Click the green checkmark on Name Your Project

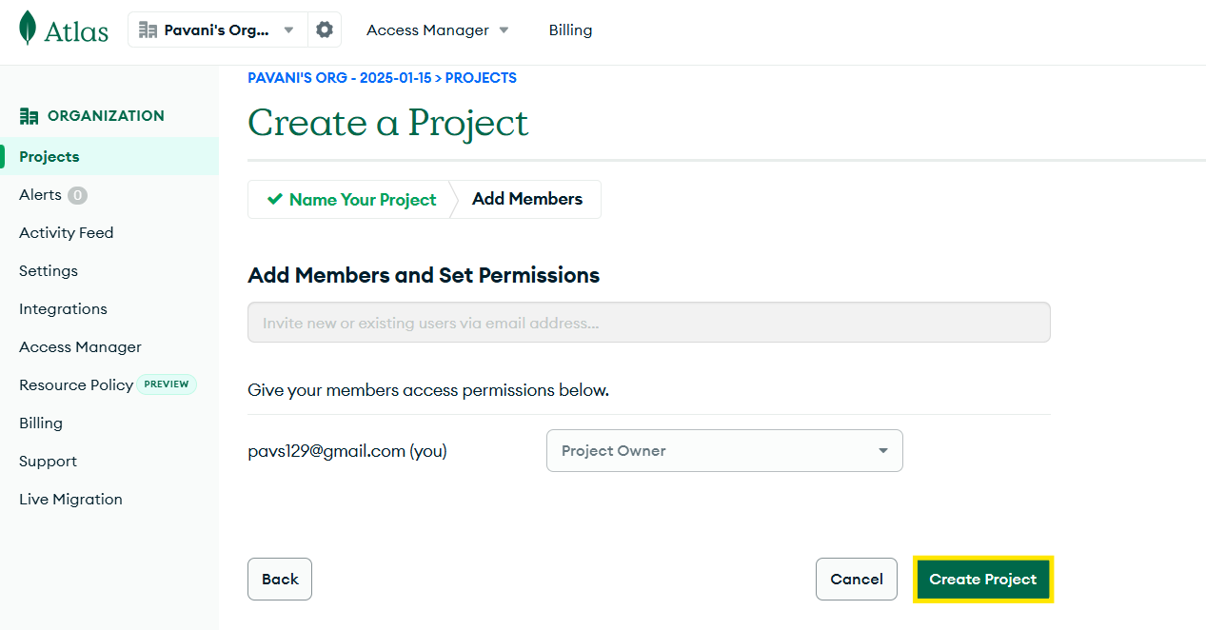tap(275, 199)
